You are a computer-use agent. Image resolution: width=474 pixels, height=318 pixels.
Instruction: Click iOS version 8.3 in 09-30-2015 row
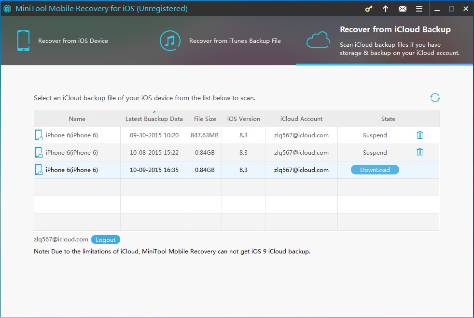pyautogui.click(x=243, y=135)
